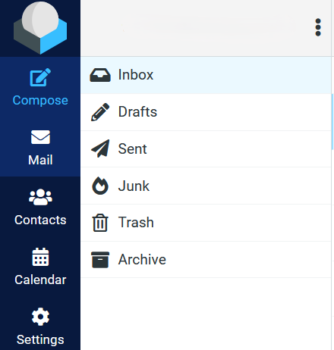Click the Sent paper plane icon

pyautogui.click(x=100, y=148)
